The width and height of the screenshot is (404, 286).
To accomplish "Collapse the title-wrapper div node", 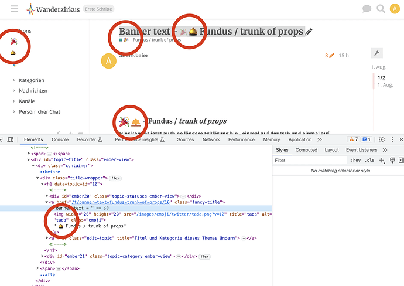I will pyautogui.click(x=37, y=178).
